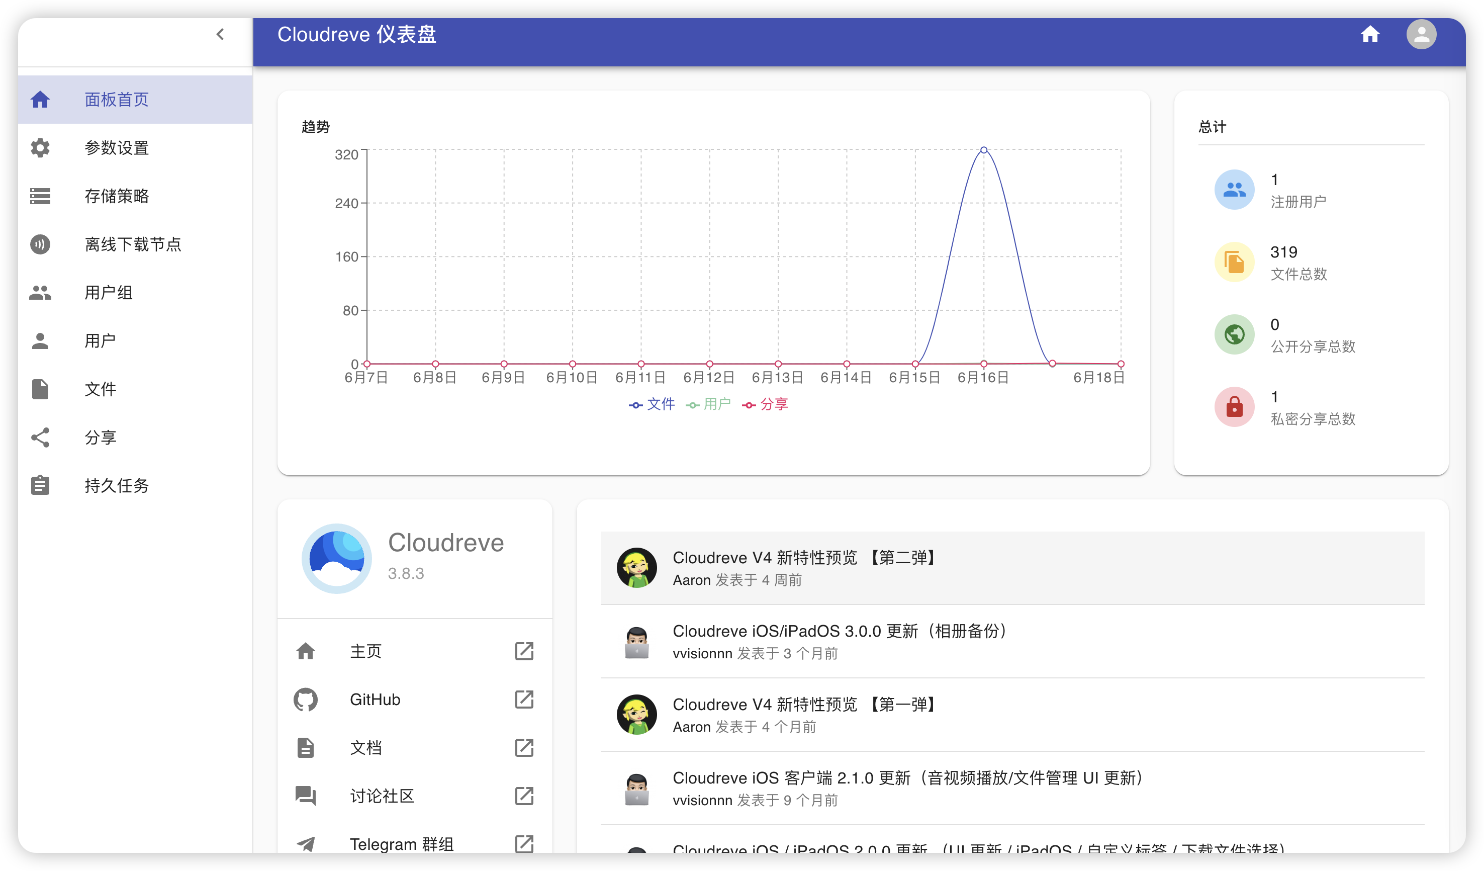This screenshot has height=871, width=1484.
Task: Click the GitHub octocat icon
Action: click(306, 699)
